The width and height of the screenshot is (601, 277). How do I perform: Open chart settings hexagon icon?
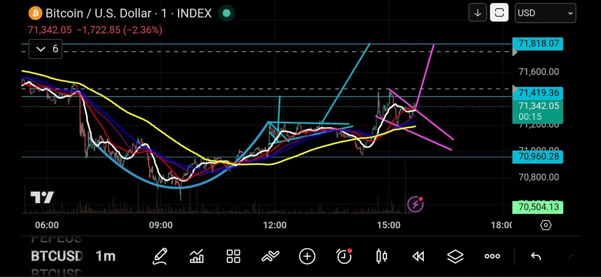pyautogui.click(x=546, y=225)
